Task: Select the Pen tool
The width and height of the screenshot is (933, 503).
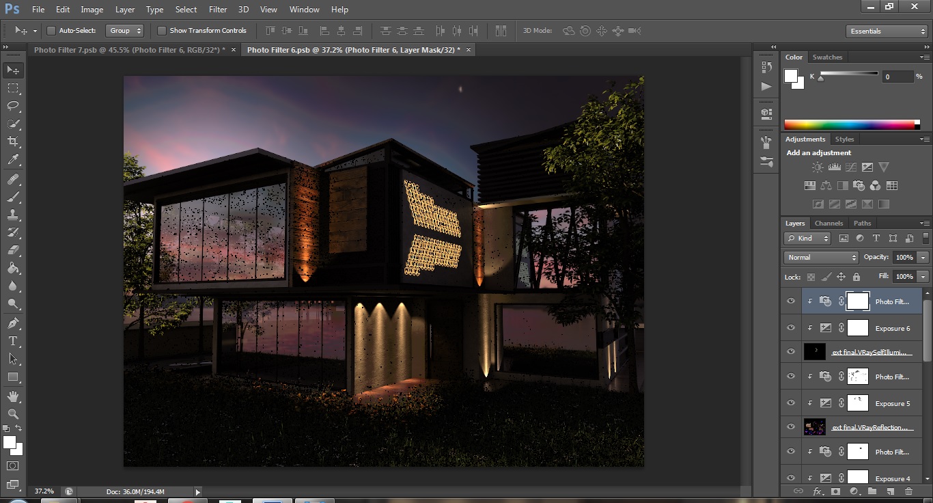Action: (13, 323)
